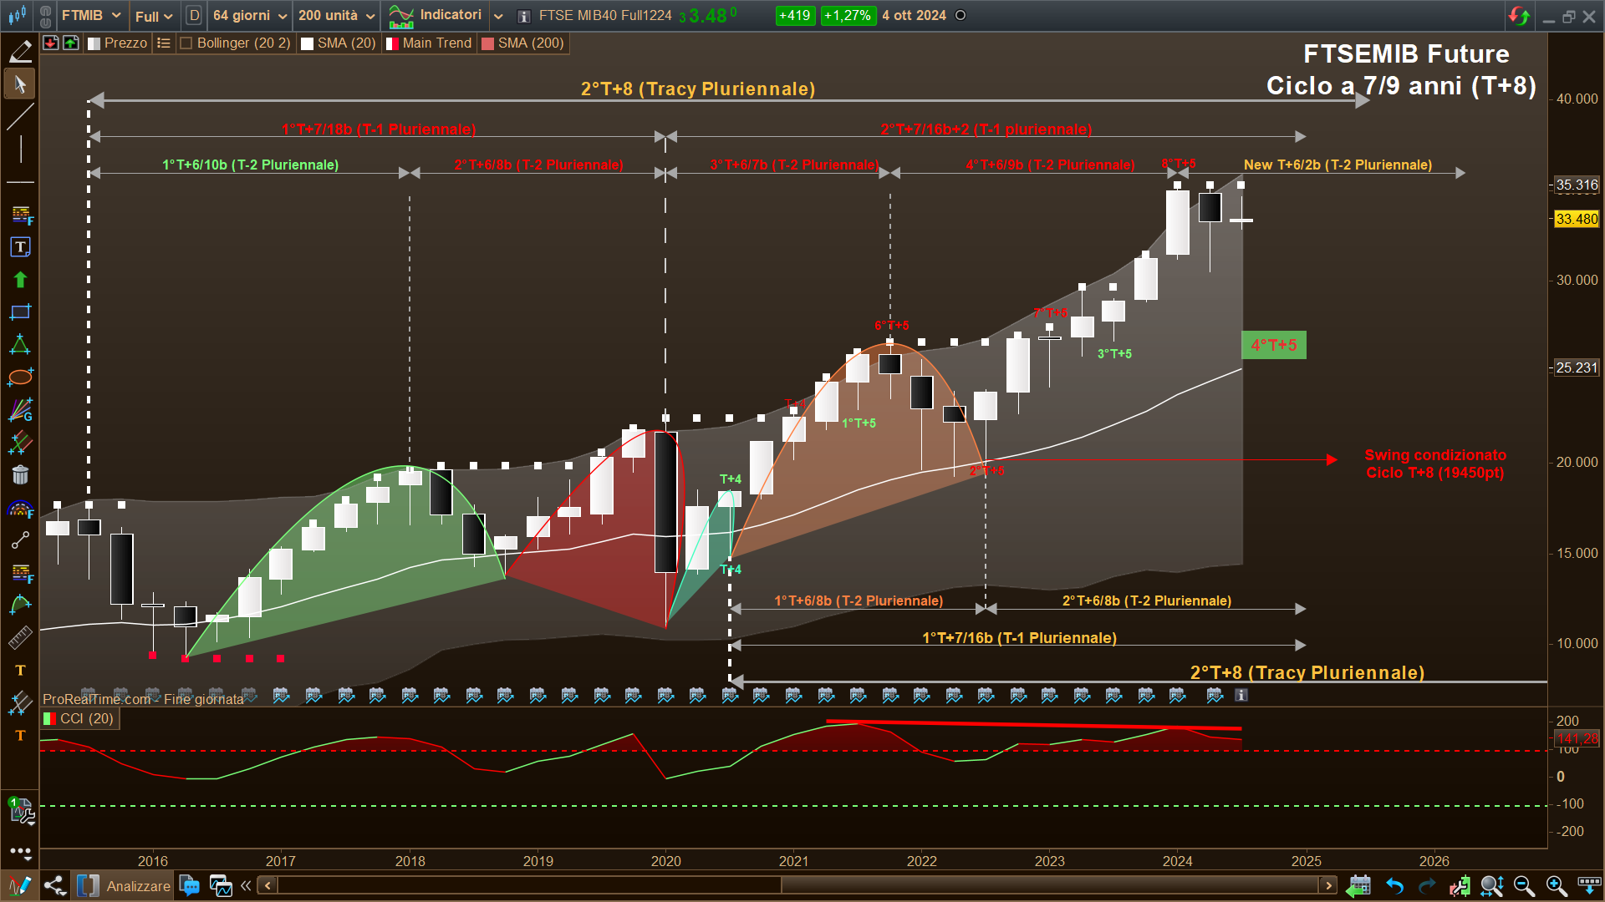Click the 33.480 current price label
This screenshot has height=902, width=1605.
tap(1577, 219)
